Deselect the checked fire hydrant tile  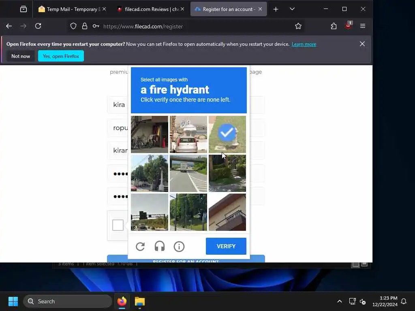click(x=227, y=134)
